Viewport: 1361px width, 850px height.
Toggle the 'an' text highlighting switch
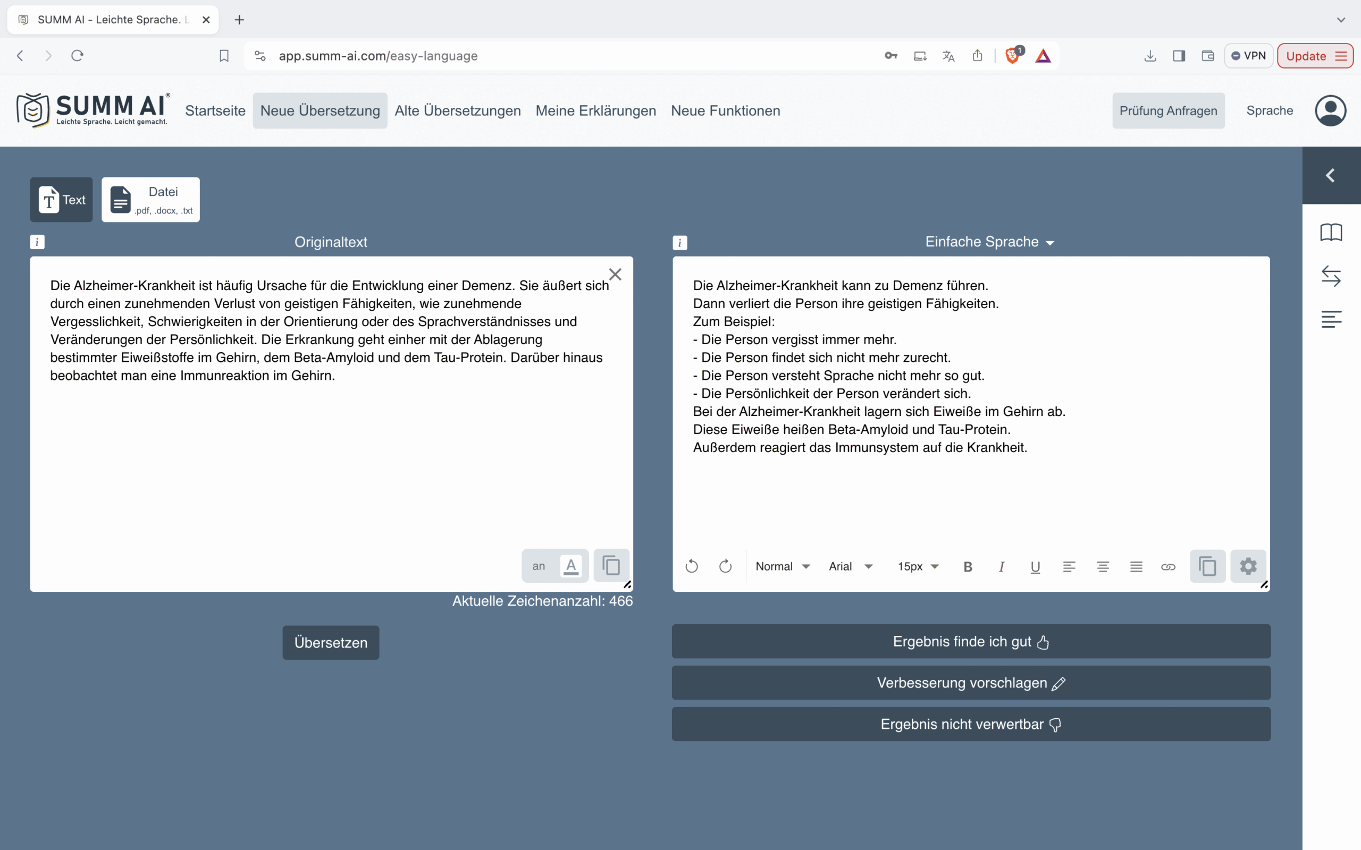pyautogui.click(x=555, y=566)
